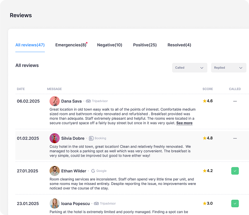Click the Tripadvisor icon beside Ioana Popescu
Screen dimensions: 249x215
click(96, 203)
